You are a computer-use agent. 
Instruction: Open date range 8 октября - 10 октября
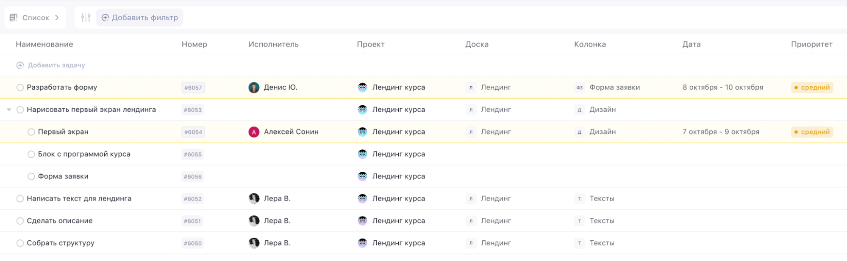[x=722, y=88]
